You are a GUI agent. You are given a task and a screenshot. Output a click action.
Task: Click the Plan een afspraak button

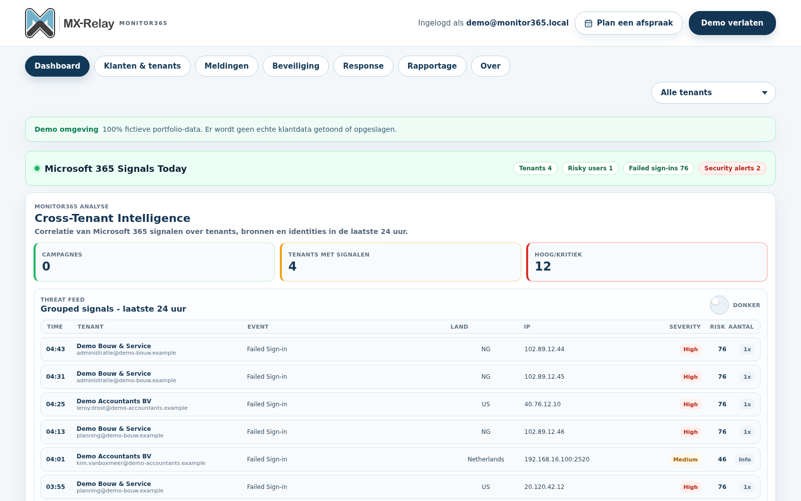click(x=629, y=23)
